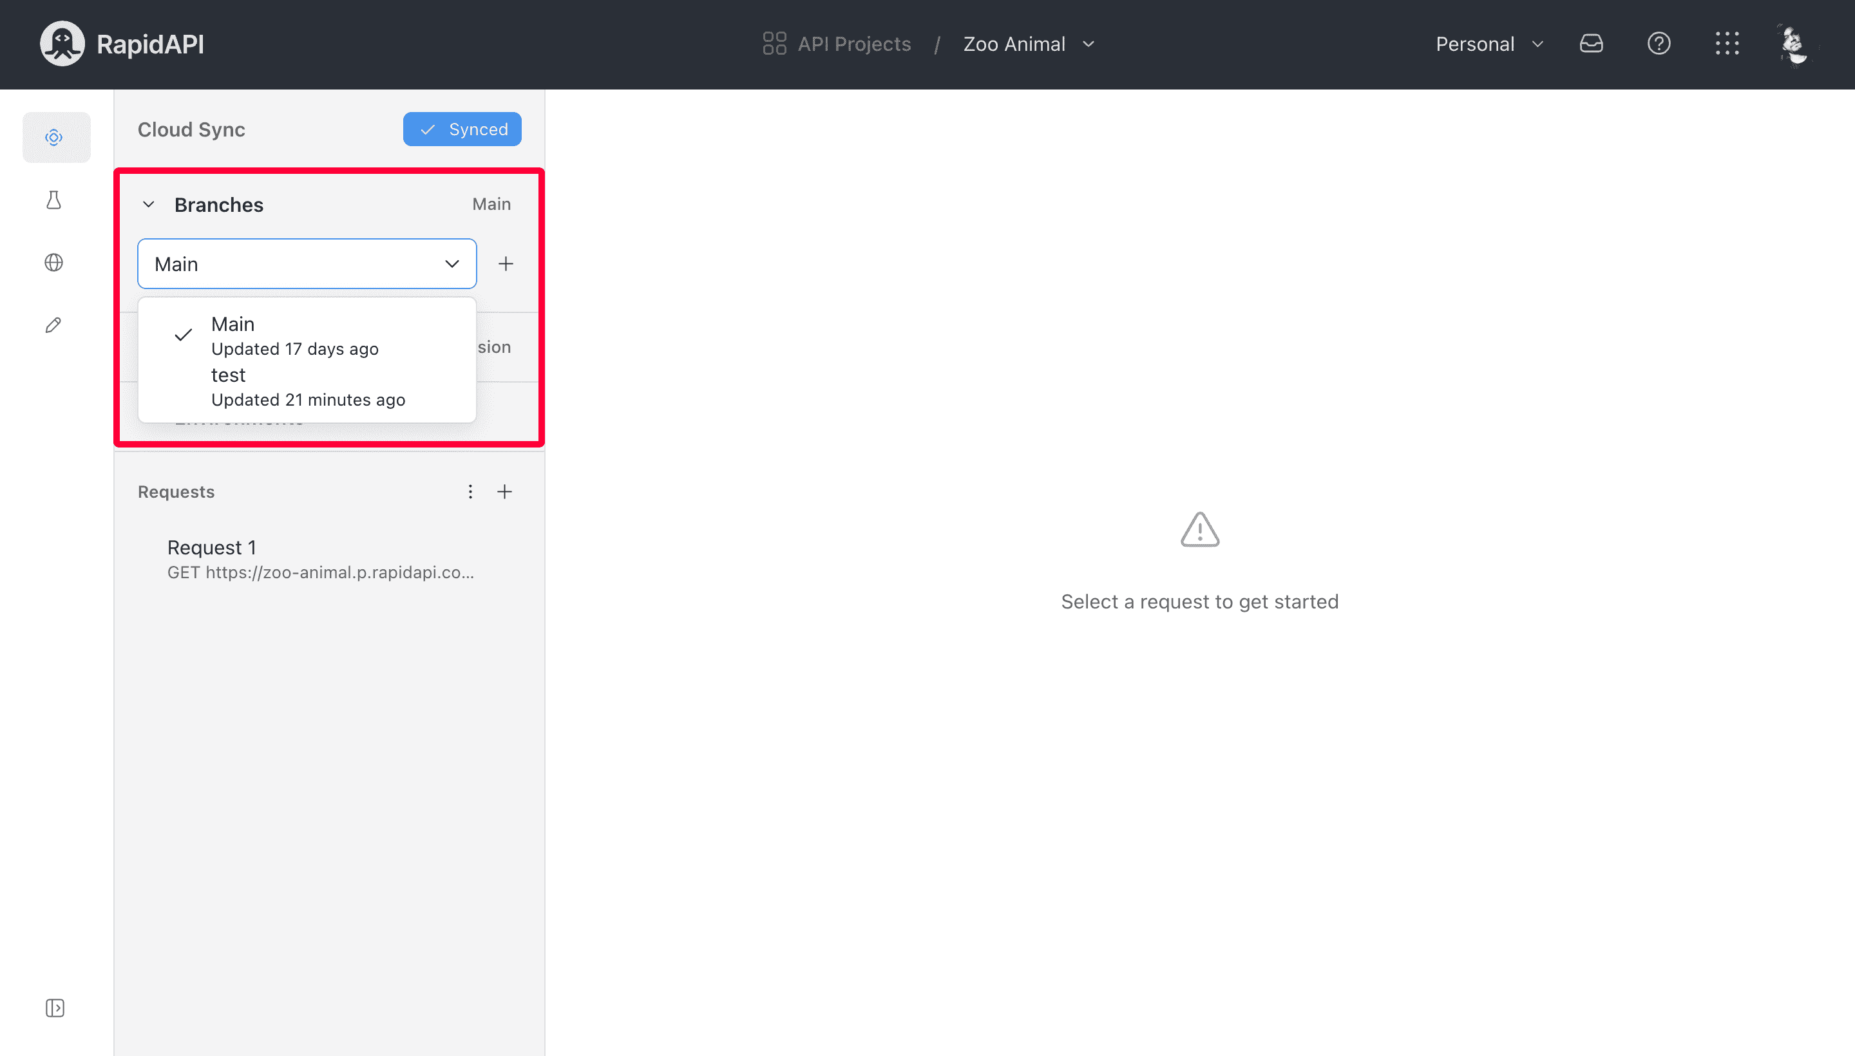Click the warning triangle icon
1855x1056 pixels.
click(x=1199, y=530)
